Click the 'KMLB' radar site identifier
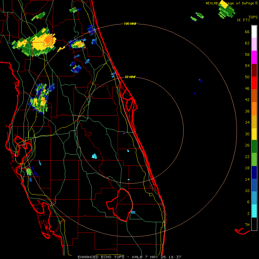 click(137, 257)
